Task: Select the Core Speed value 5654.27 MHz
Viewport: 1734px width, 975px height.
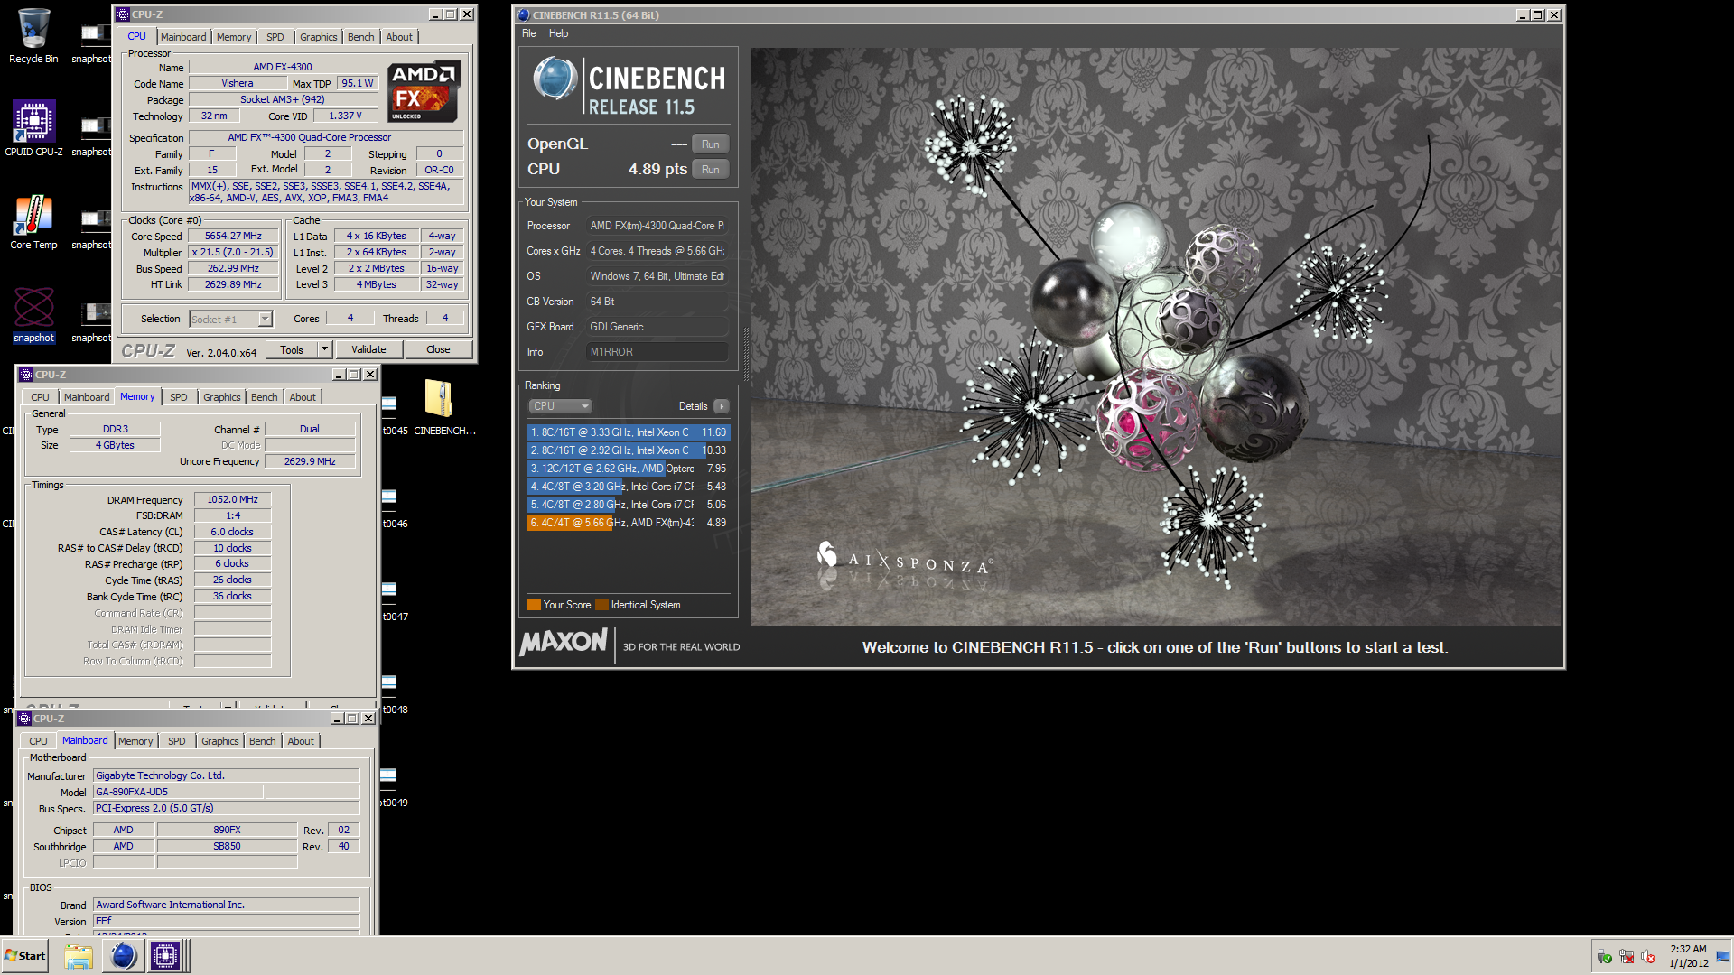Action: click(233, 237)
